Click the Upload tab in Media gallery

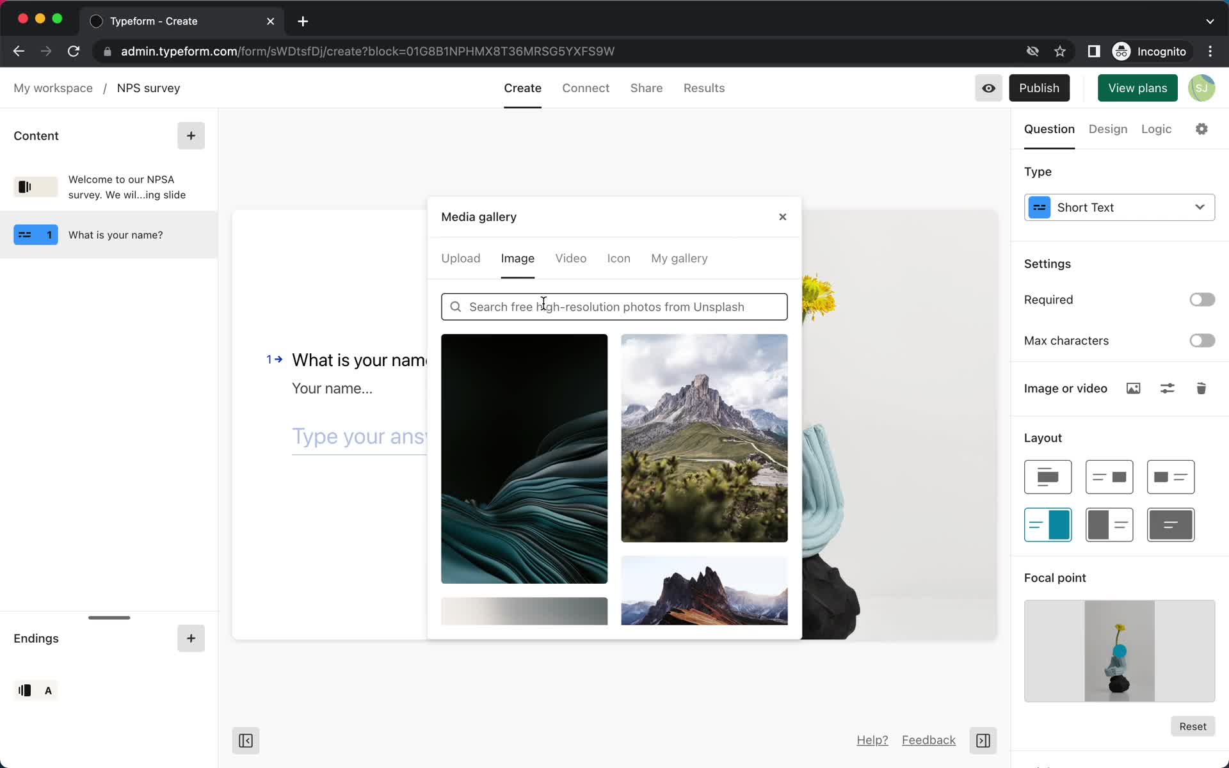coord(461,259)
